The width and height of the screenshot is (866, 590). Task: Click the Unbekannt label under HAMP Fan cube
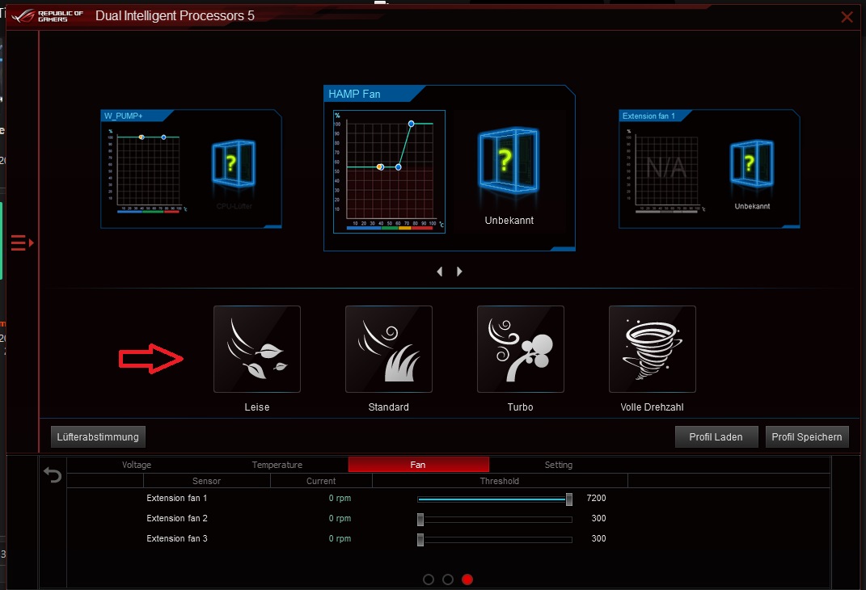pos(509,220)
